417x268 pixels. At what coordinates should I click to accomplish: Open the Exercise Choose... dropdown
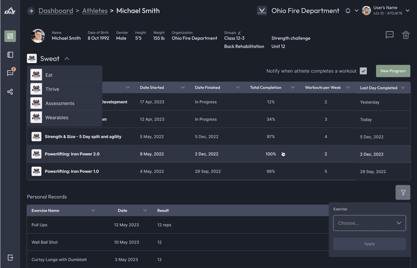pos(369,223)
